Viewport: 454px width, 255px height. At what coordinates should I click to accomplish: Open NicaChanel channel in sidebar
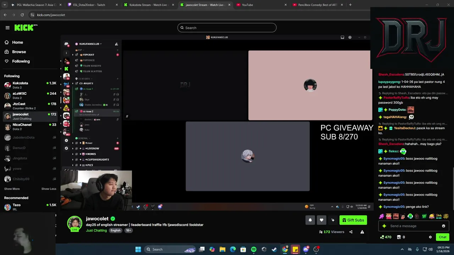click(30, 127)
